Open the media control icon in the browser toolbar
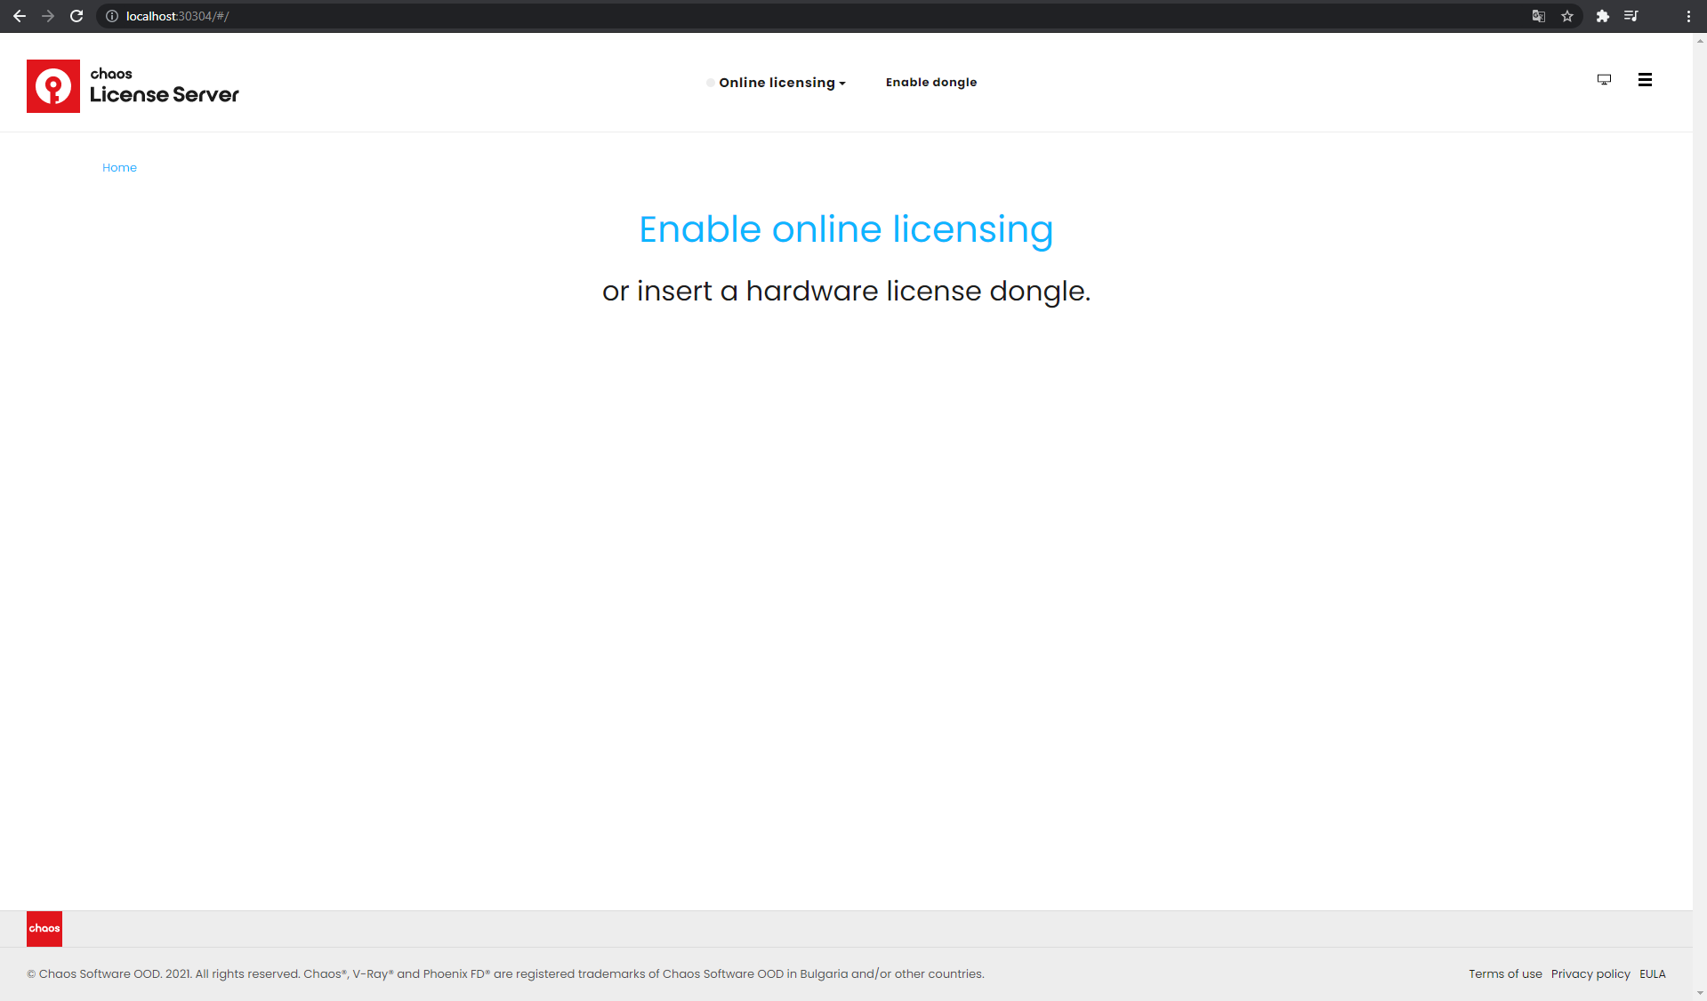The image size is (1707, 1001). (x=1631, y=16)
